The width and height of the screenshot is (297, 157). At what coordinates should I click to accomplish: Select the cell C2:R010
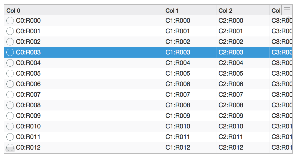[243, 126]
